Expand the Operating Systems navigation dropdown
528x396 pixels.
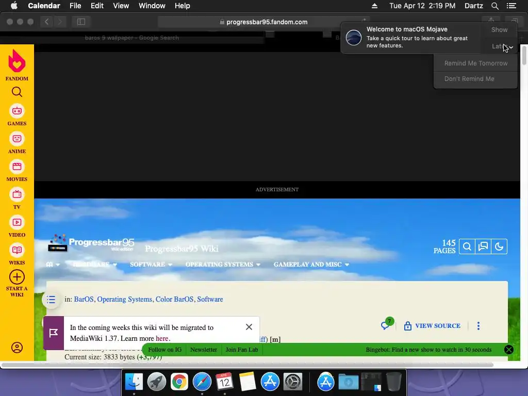[223, 265]
